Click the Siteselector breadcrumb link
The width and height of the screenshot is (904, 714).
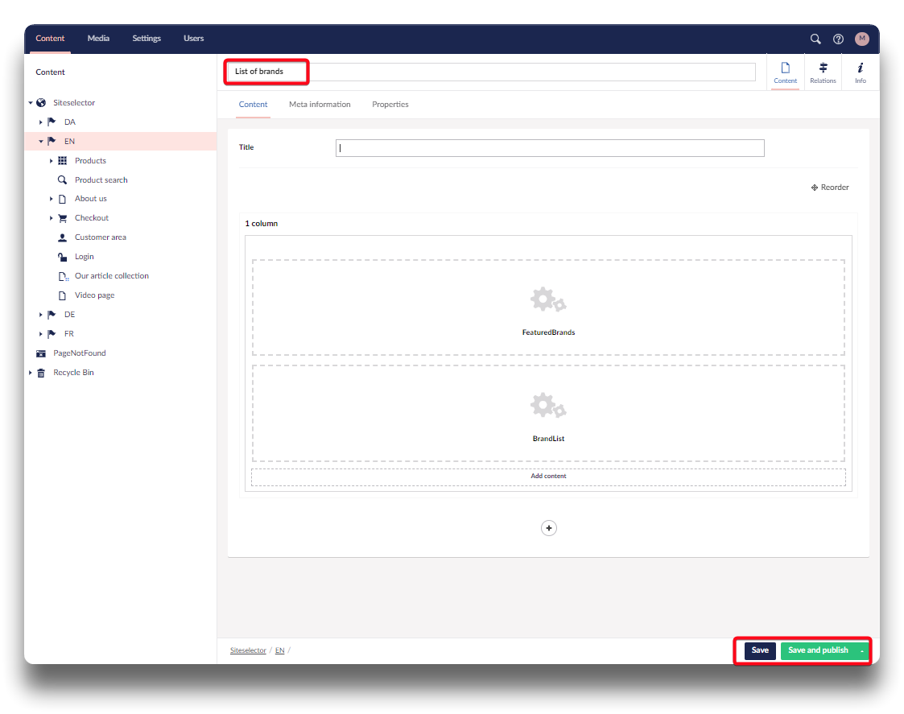point(248,650)
